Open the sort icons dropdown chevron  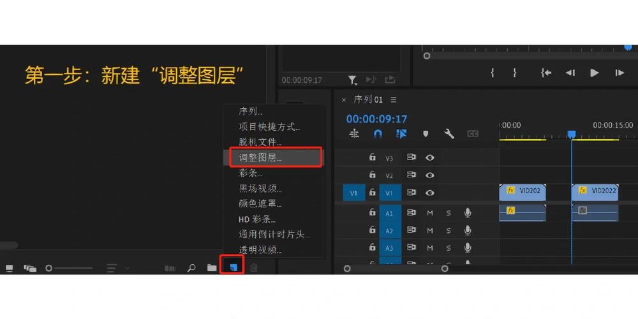[x=128, y=268]
